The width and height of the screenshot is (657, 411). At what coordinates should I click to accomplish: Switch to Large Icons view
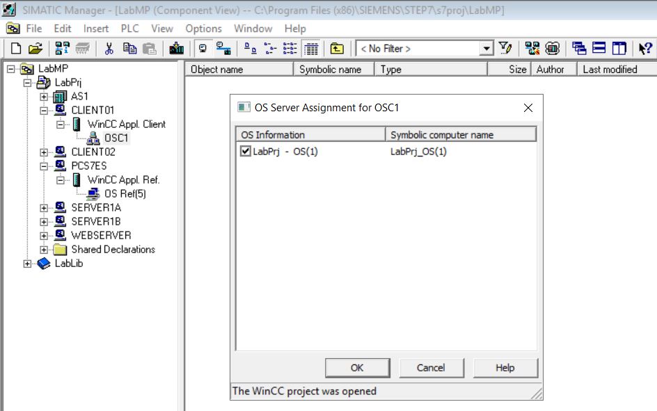(250, 49)
